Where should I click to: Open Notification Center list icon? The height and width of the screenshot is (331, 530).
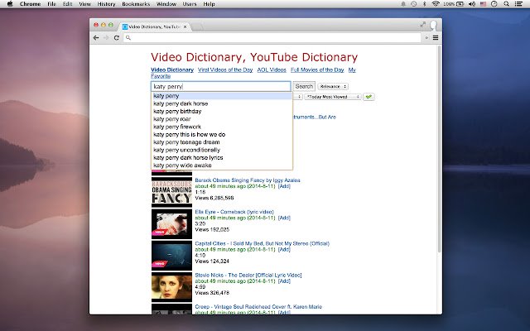[518, 4]
